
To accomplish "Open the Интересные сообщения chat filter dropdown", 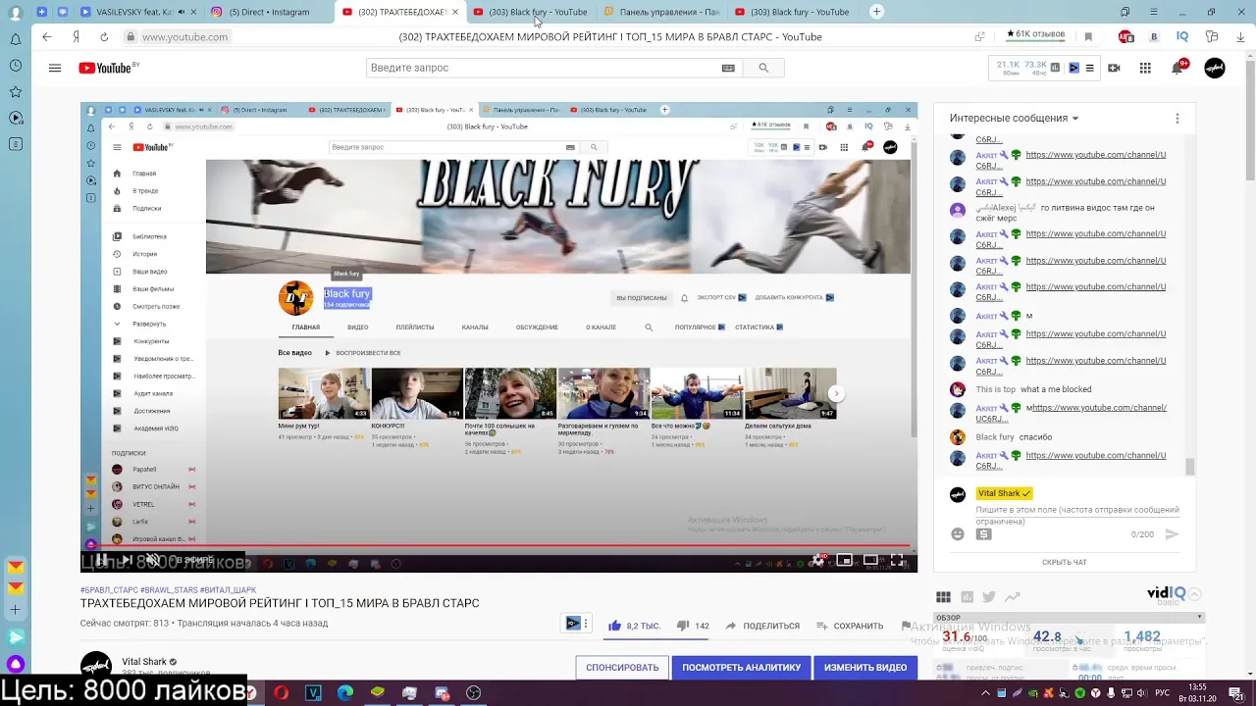I will [x=1014, y=118].
